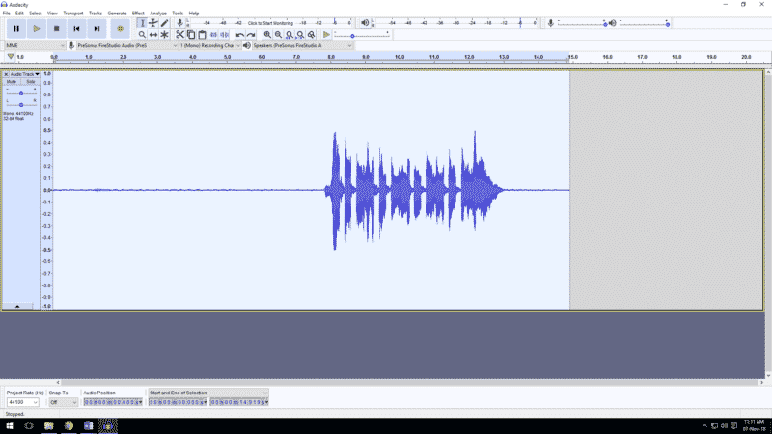
Task: Solo the Audio Track
Action: point(30,82)
